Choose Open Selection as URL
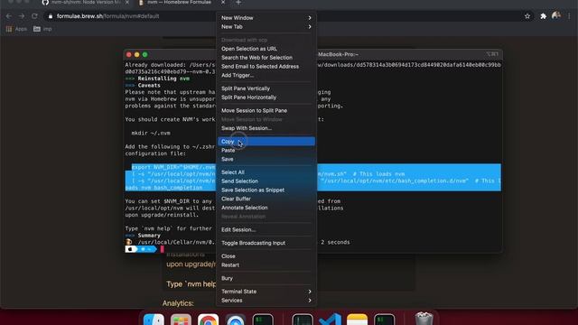Image resolution: width=578 pixels, height=325 pixels. point(266,49)
